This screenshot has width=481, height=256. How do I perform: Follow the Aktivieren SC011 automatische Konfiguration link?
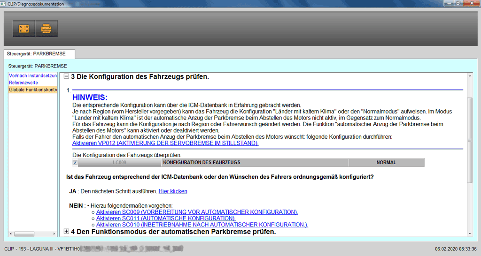click(166, 218)
